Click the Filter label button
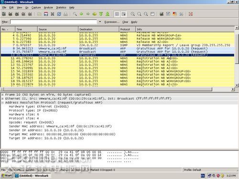 point(5,22)
